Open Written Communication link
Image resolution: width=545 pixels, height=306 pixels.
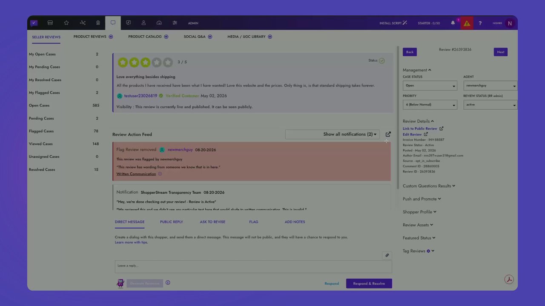(136, 174)
